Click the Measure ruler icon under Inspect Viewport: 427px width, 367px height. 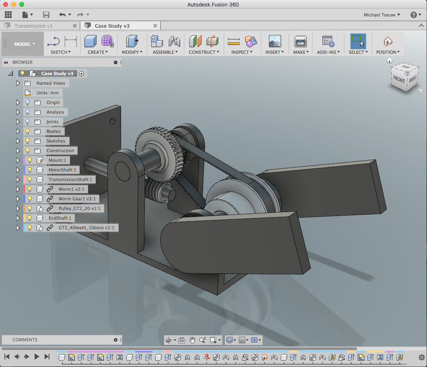[x=233, y=41]
